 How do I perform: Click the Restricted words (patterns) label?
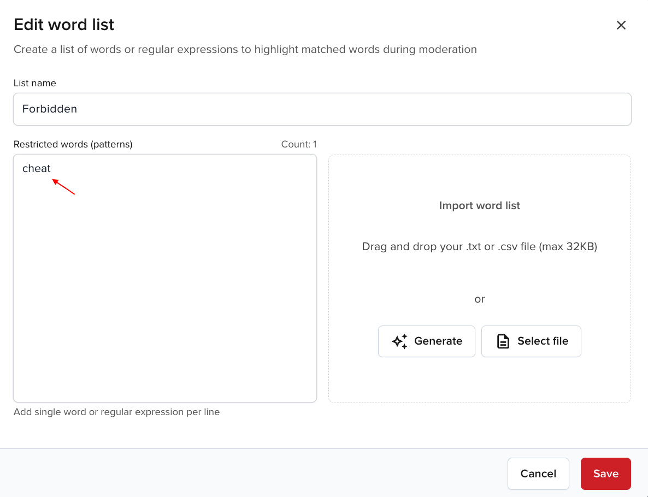point(73,144)
